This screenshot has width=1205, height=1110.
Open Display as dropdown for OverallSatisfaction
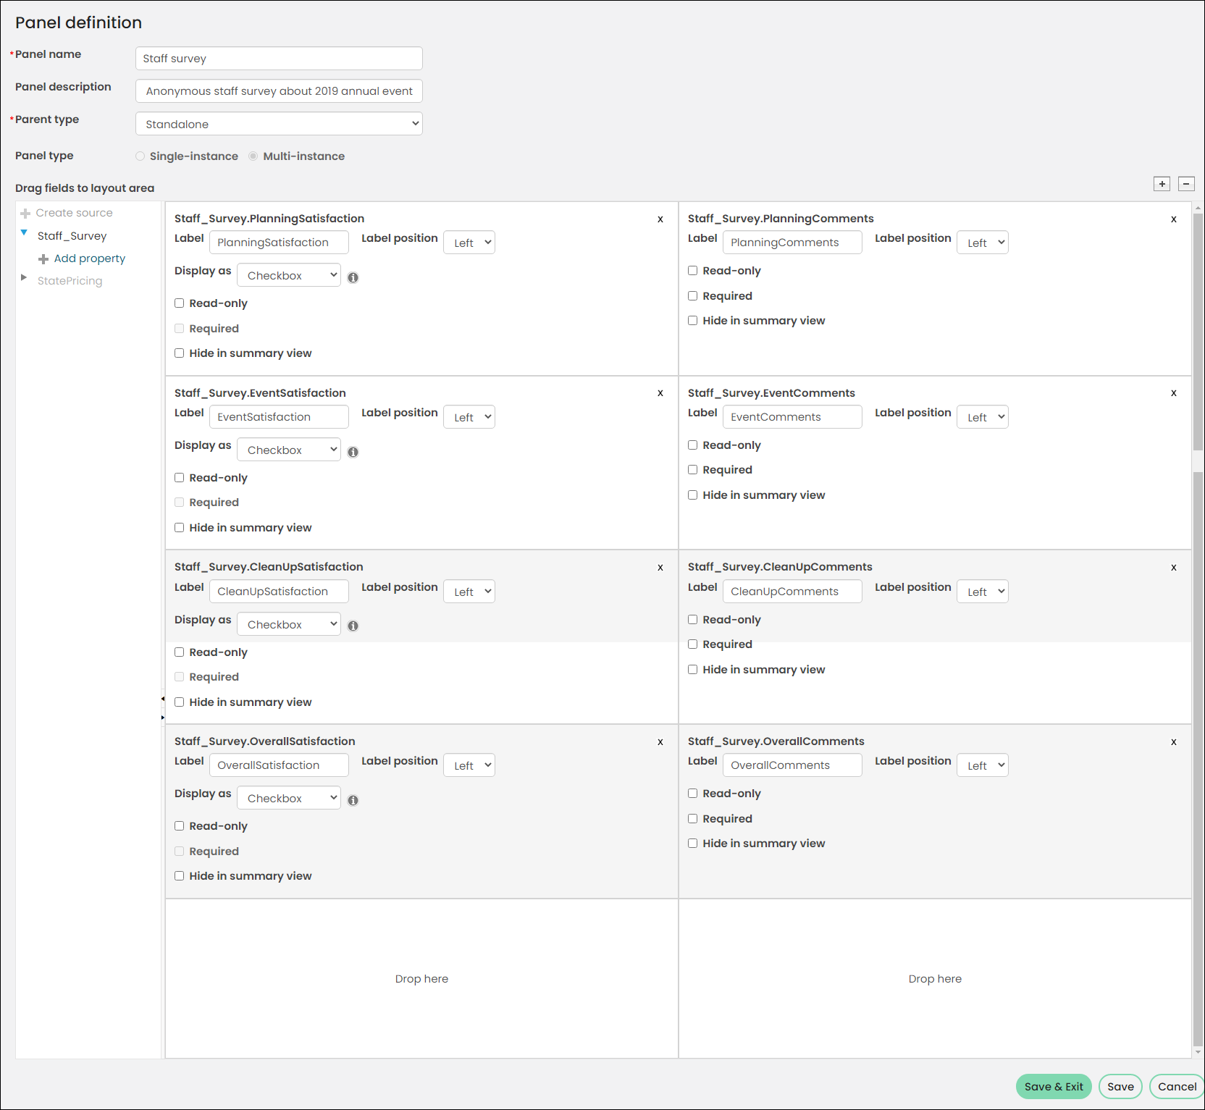tap(289, 798)
